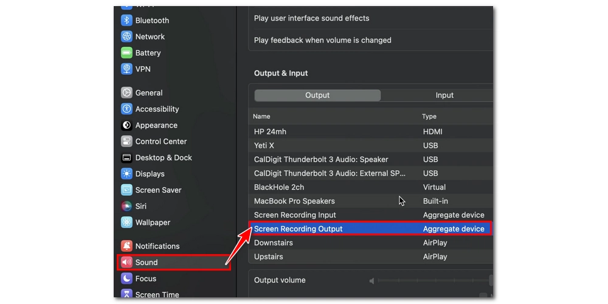Select the Screen Time hourglass icon
608x304 pixels.
126,294
